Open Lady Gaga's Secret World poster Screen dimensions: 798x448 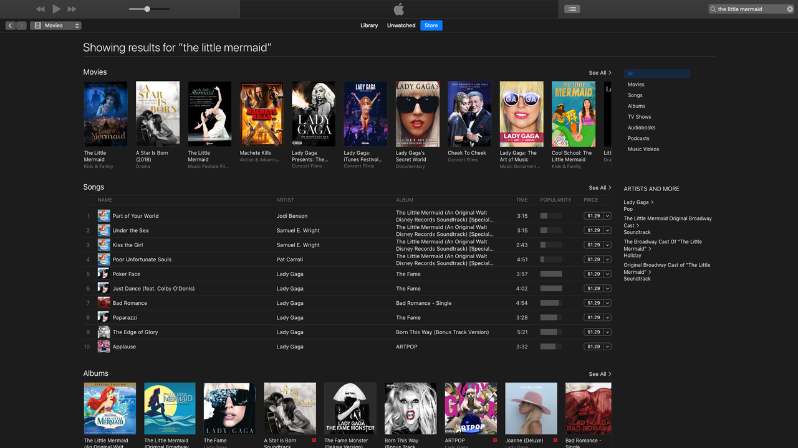pos(417,114)
